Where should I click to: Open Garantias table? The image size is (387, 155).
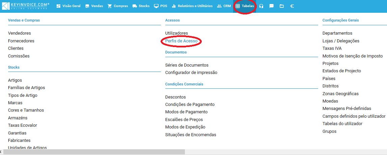tap(17, 133)
